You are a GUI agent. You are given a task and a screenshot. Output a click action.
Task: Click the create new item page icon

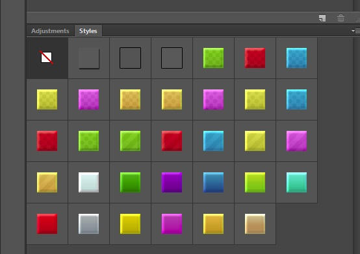(322, 18)
